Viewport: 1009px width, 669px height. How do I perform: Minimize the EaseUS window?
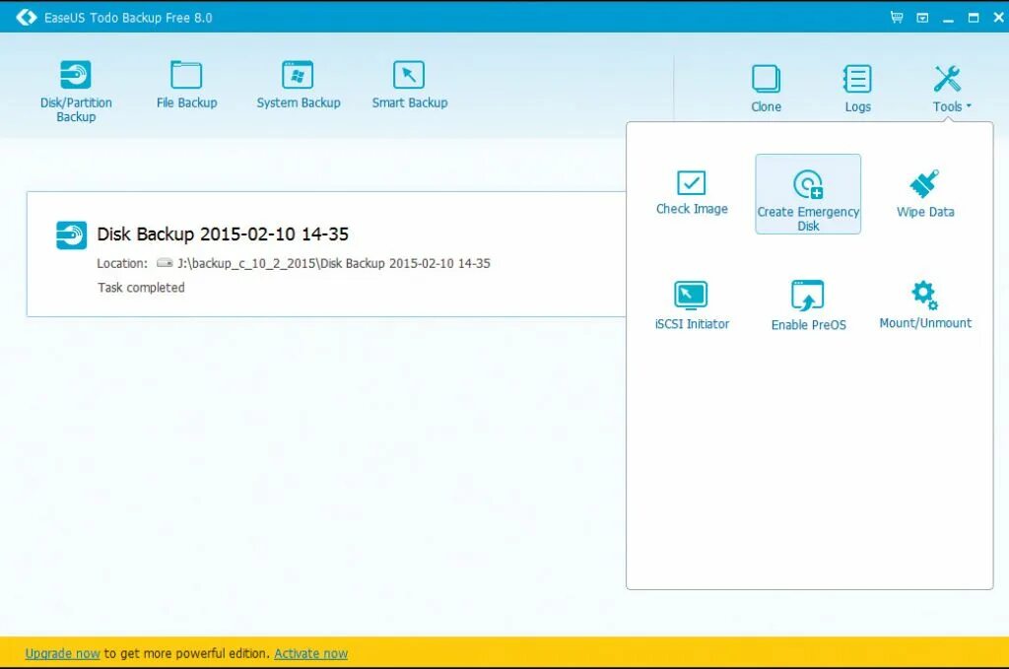click(x=948, y=19)
